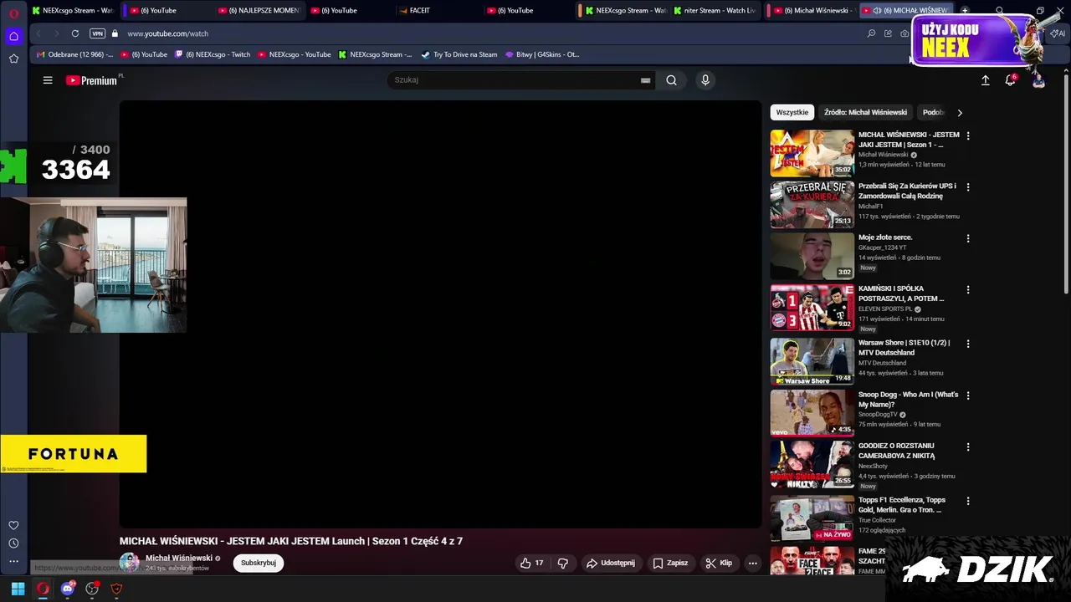This screenshot has width=1071, height=602.
Task: Click the VPN badge in address bar
Action: pos(97,33)
